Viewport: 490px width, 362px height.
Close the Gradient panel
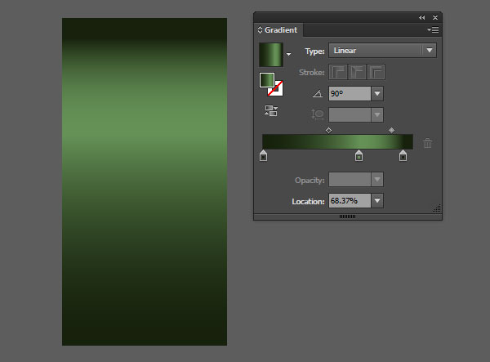(435, 18)
